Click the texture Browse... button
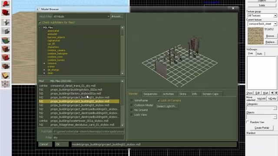This screenshot has height=156, width=278. coord(271,36)
